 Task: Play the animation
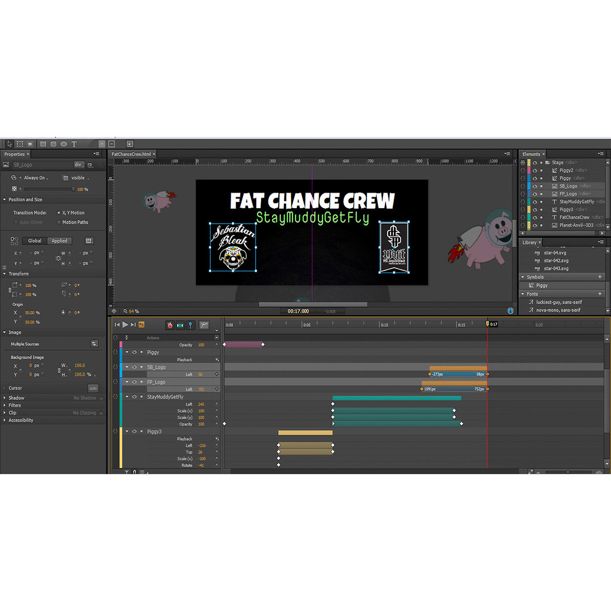(125, 325)
